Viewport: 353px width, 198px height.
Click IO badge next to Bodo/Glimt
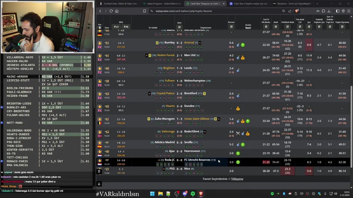(205, 131)
